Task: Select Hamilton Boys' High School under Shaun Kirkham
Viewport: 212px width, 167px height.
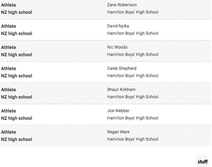Action: tap(133, 97)
